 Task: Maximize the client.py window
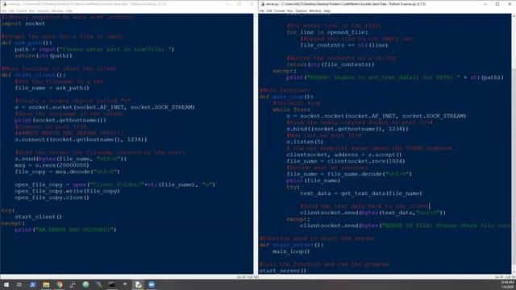(x=239, y=4)
